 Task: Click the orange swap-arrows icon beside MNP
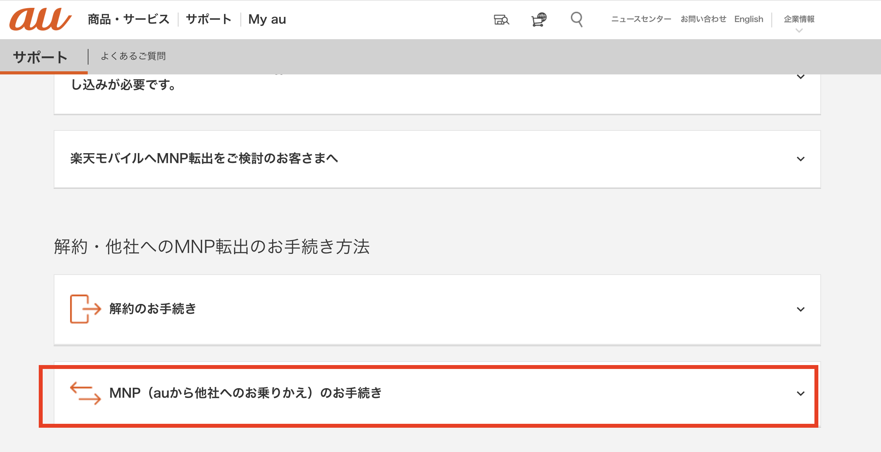tap(85, 393)
